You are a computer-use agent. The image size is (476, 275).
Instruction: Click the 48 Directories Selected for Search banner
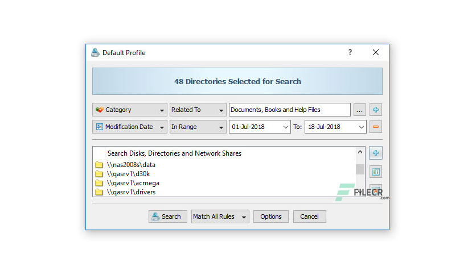pos(237,81)
